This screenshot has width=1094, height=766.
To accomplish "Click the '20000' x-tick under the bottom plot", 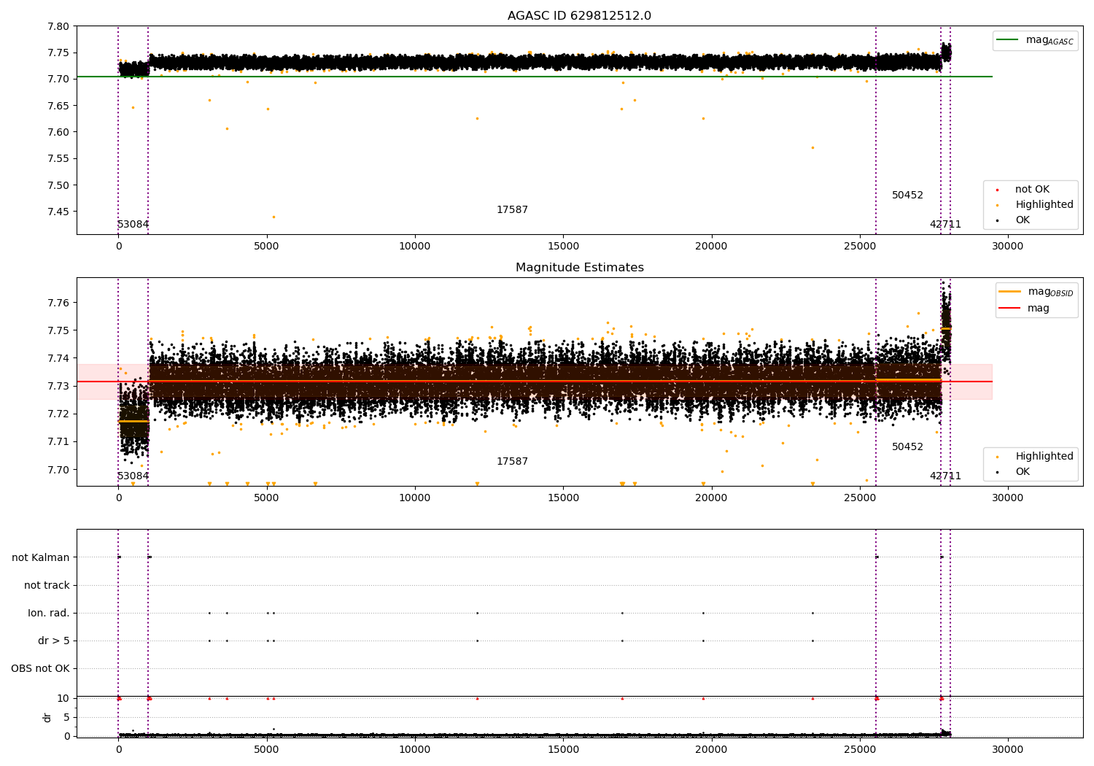I will [712, 750].
